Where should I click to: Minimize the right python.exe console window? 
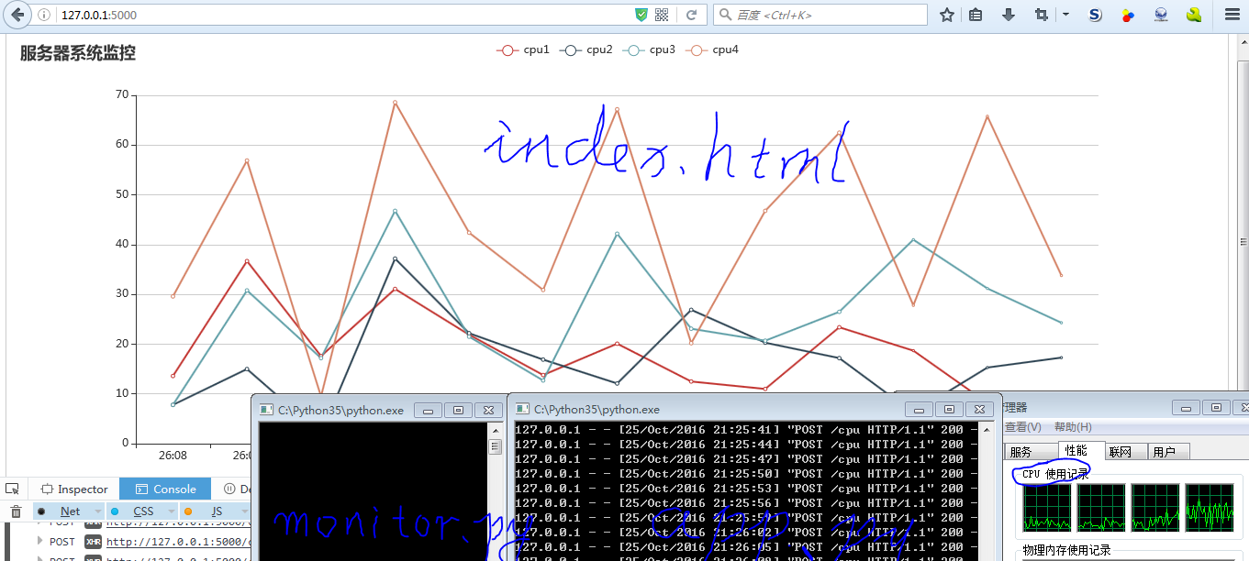[920, 409]
